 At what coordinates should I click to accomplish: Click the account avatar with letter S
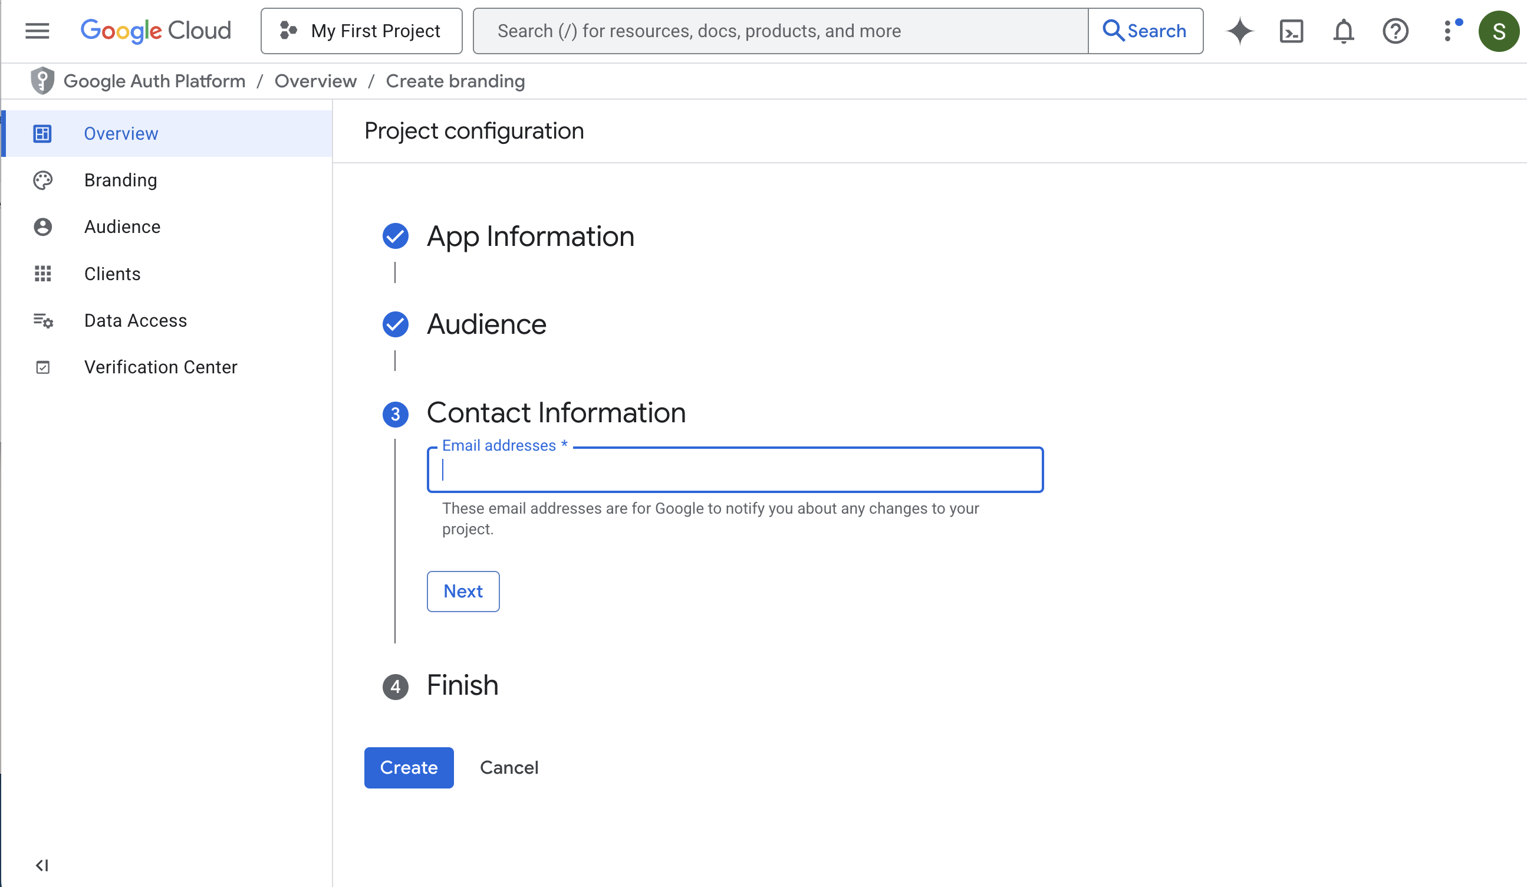click(x=1498, y=31)
